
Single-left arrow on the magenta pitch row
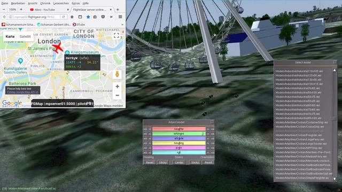click(150, 148)
